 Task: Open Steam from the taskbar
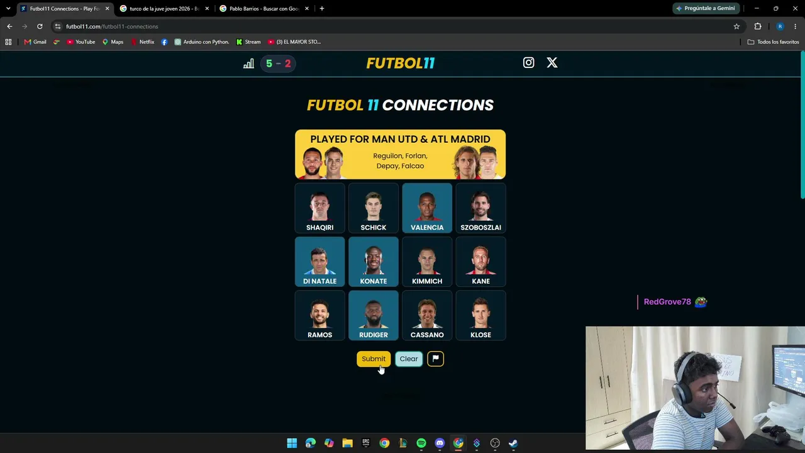(513, 444)
